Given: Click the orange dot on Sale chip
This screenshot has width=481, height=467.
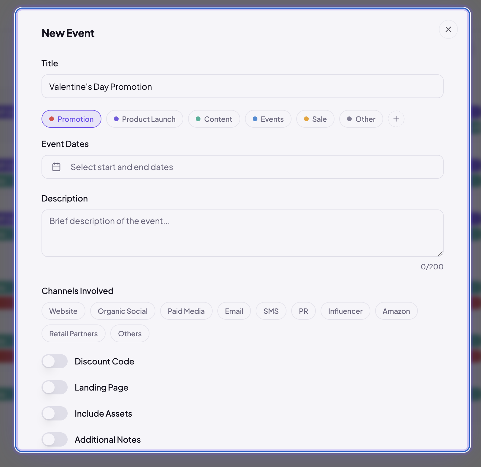Looking at the screenshot, I should pyautogui.click(x=306, y=119).
